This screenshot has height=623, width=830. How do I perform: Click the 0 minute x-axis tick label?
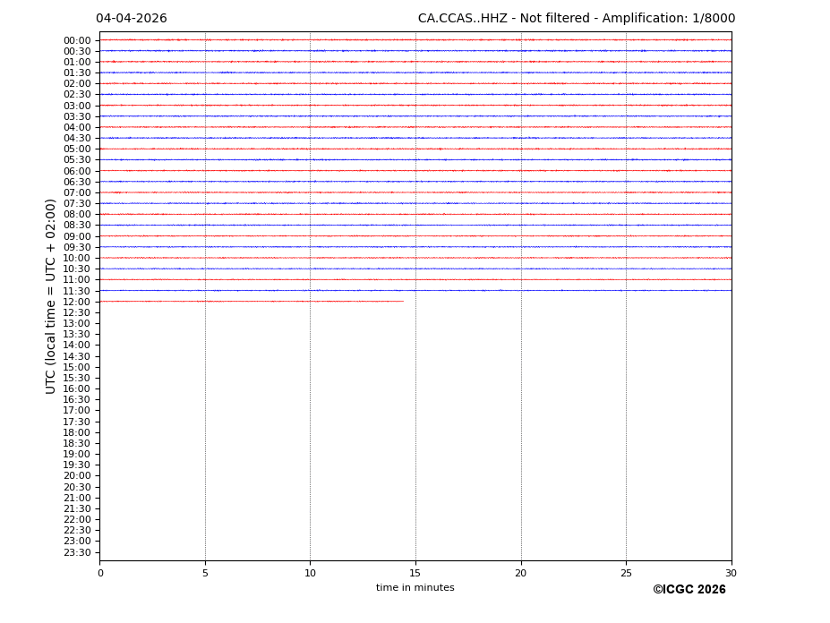pyautogui.click(x=100, y=574)
